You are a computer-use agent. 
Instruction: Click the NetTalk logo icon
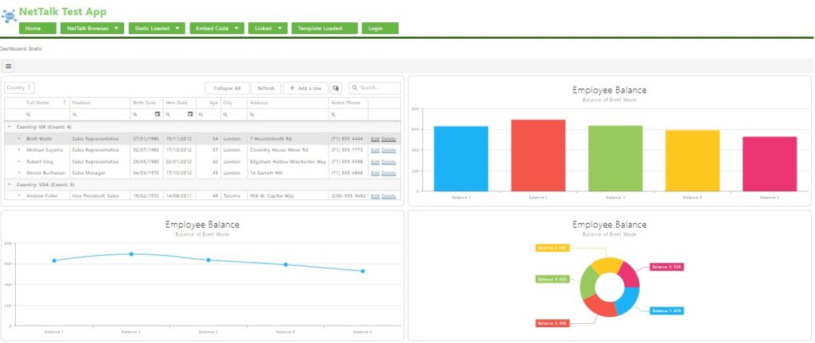pyautogui.click(x=9, y=14)
